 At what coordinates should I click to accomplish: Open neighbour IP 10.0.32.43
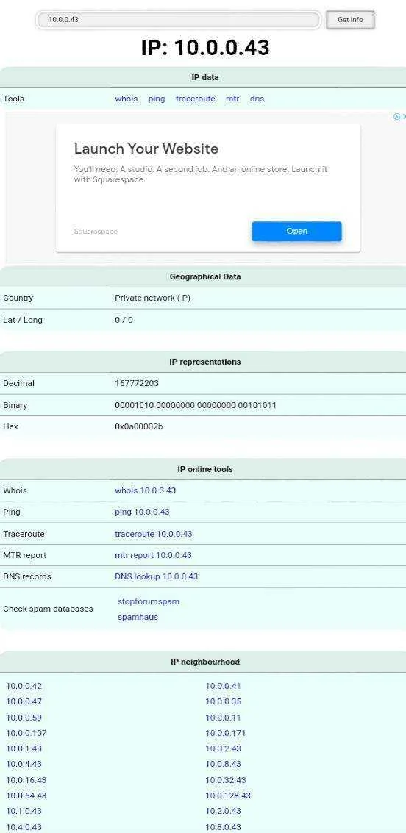click(226, 780)
